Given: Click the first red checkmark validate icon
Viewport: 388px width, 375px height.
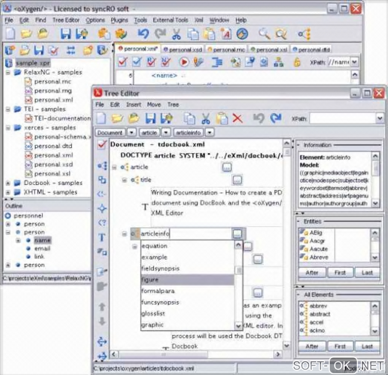Looking at the screenshot, I should (x=122, y=62).
